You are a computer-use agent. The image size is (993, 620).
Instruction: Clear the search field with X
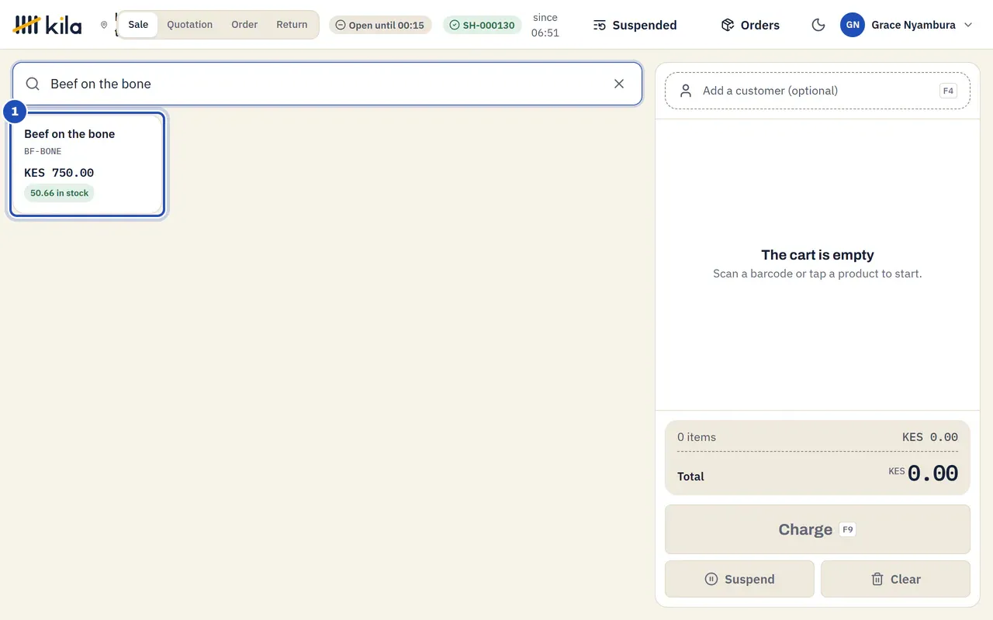(619, 84)
